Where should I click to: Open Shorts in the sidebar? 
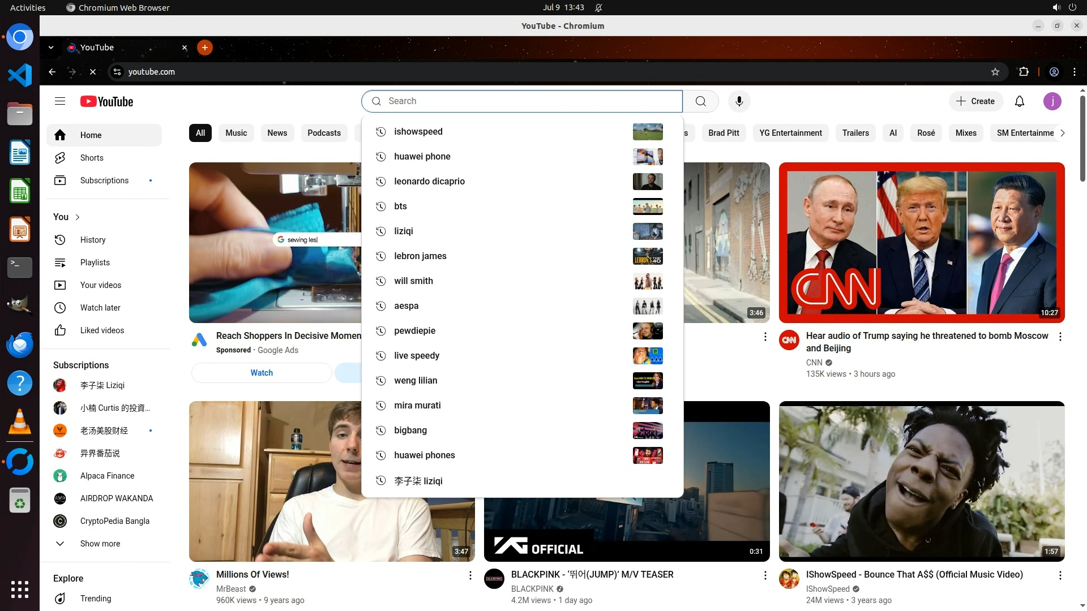92,158
